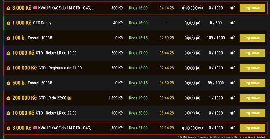
Task: Click Registrovat for the 21:00 KVALIFIKACE tournament
Action: coord(252,128)
